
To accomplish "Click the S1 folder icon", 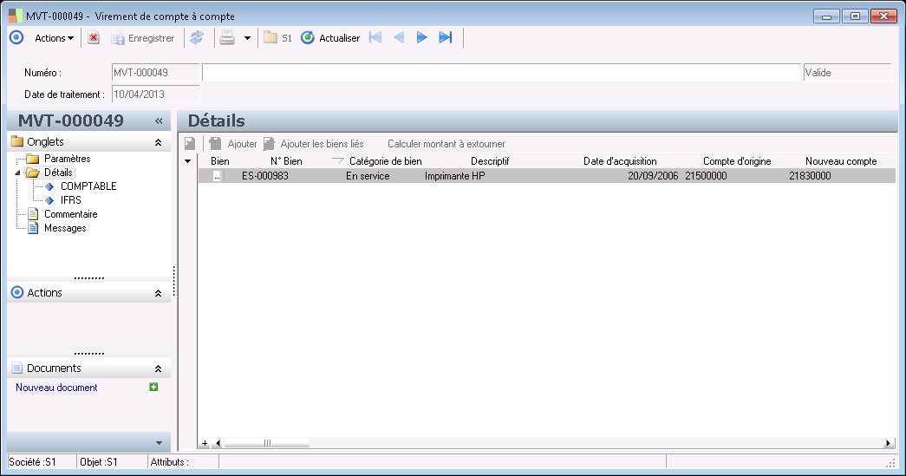I will [x=278, y=38].
